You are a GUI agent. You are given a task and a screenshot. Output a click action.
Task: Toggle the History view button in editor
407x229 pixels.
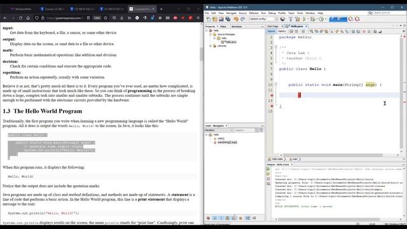(x=282, y=31)
